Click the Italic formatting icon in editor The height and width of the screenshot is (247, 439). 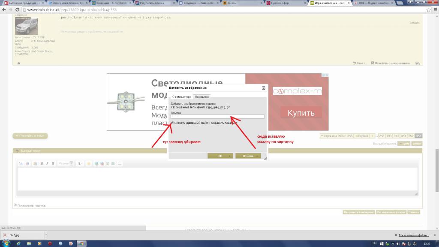[x=47, y=163]
